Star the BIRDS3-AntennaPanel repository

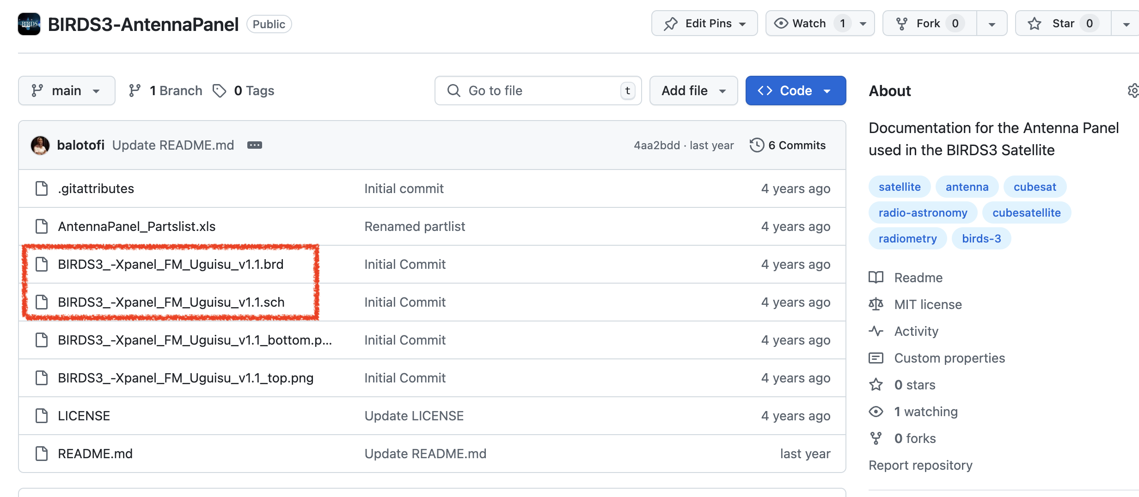(x=1063, y=24)
